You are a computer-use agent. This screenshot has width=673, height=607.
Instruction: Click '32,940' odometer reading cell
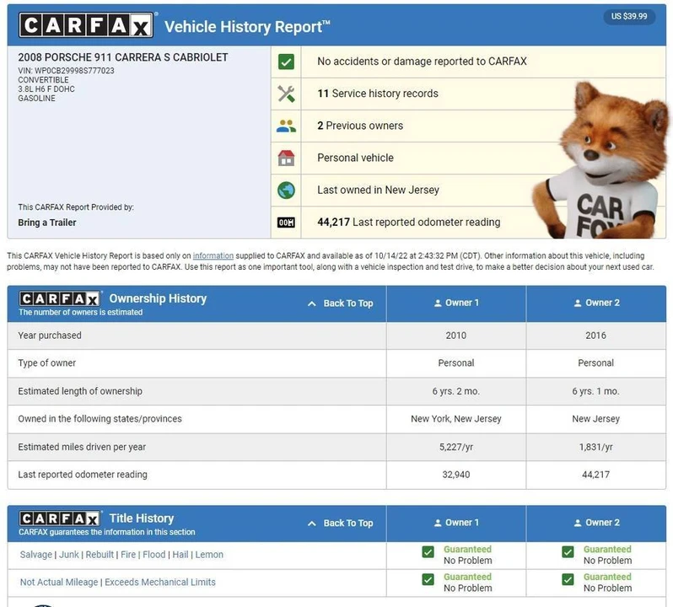click(x=455, y=475)
